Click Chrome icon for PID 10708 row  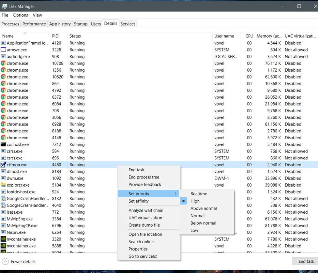[x=3, y=63]
